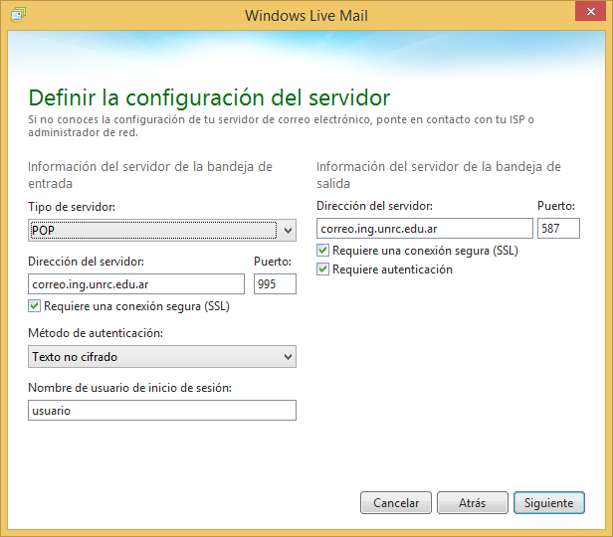613x537 pixels.
Task: Click the Tipo de servidor label
Action: click(x=72, y=207)
